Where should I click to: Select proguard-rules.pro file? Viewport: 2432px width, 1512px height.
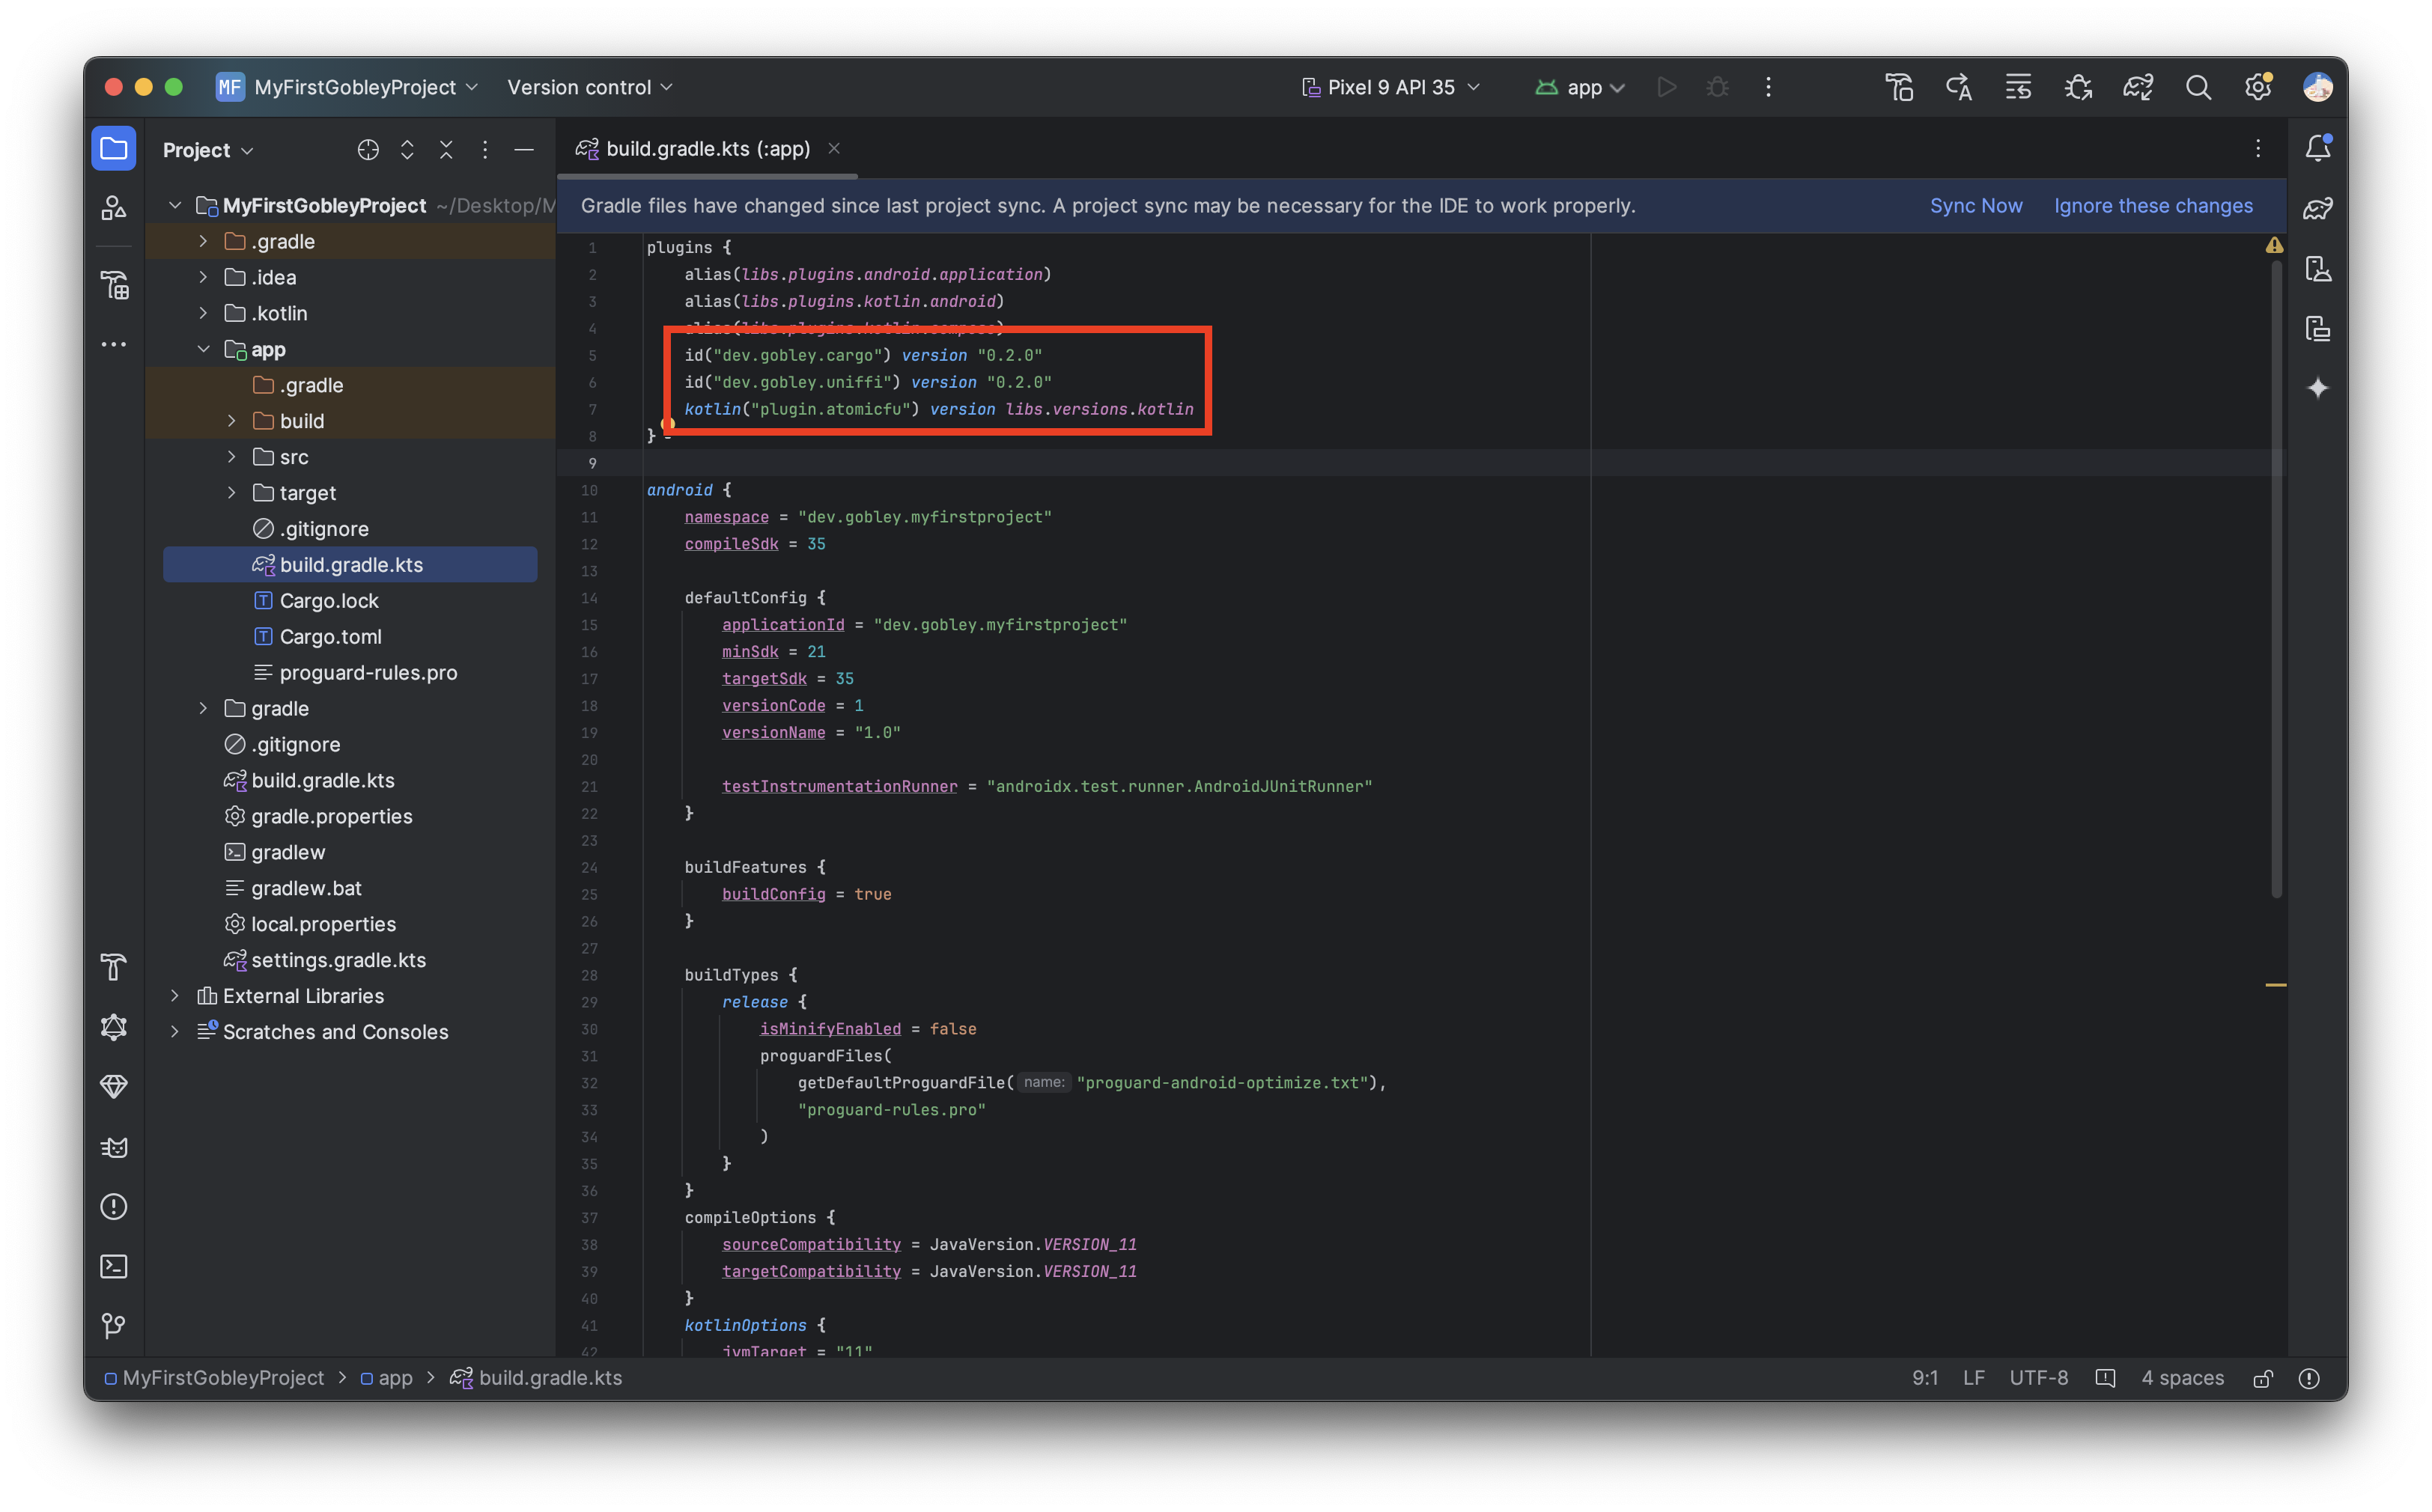(367, 673)
